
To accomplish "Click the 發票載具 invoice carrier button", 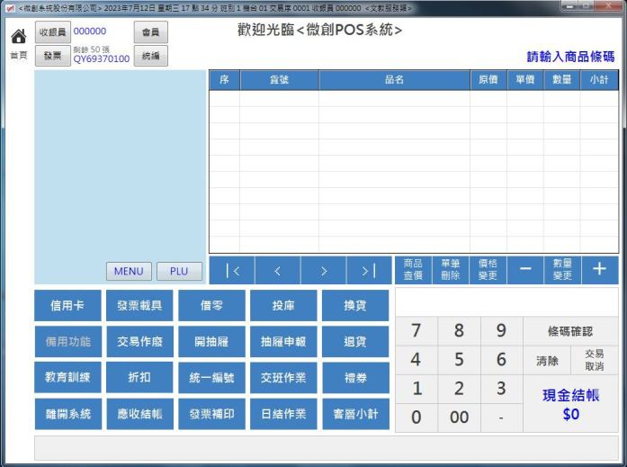I will click(x=139, y=306).
